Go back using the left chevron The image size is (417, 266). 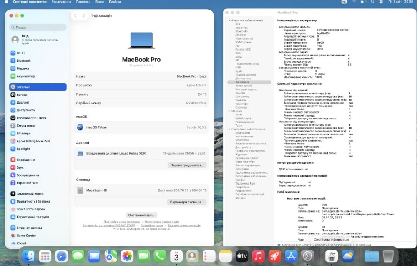(x=75, y=16)
